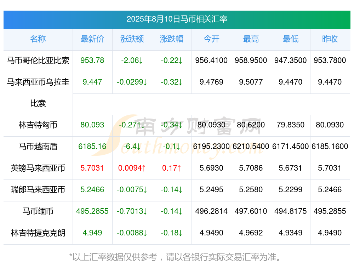Select the 最高 column header
The image size is (354, 268).
[251, 39]
